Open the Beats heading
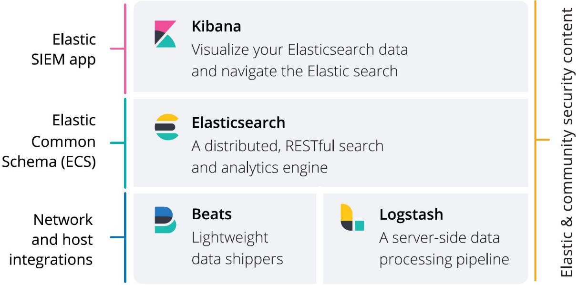 [211, 214]
